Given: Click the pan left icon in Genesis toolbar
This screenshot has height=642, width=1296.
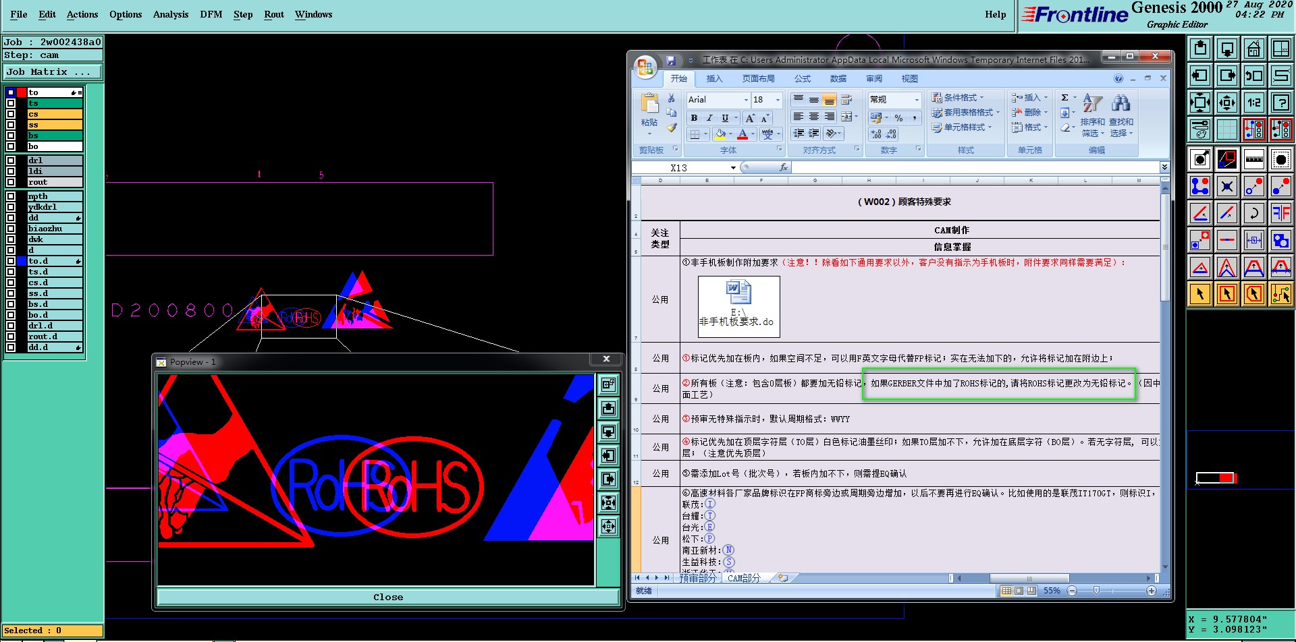Looking at the screenshot, I should coord(1200,76).
